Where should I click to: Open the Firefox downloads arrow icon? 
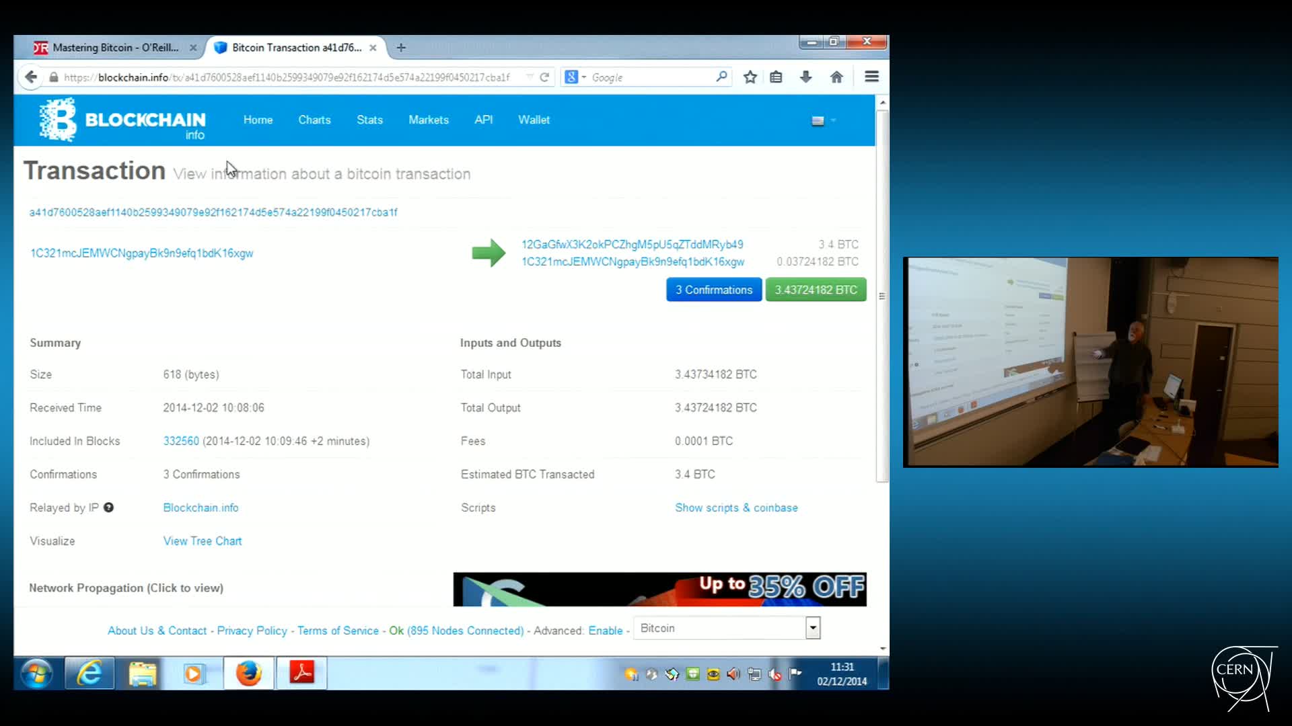click(805, 77)
